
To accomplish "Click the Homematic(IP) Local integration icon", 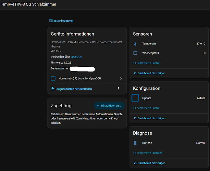I will tap(53, 78).
